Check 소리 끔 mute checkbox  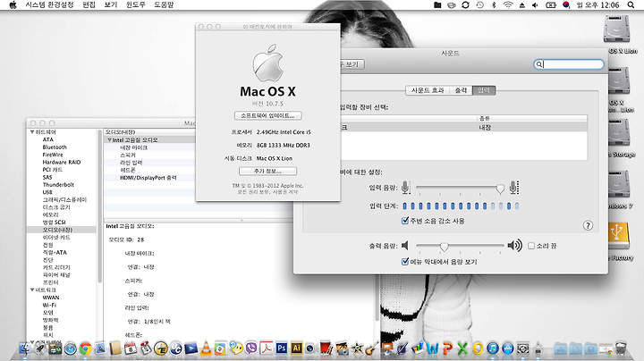531,246
